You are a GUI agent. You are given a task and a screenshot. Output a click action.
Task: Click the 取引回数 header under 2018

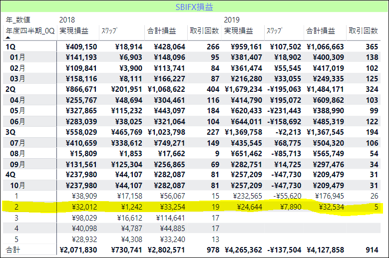click(204, 31)
